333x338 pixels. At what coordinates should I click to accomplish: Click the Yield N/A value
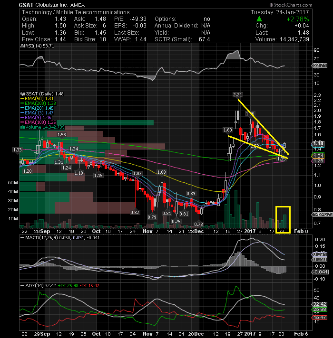pyautogui.click(x=206, y=33)
